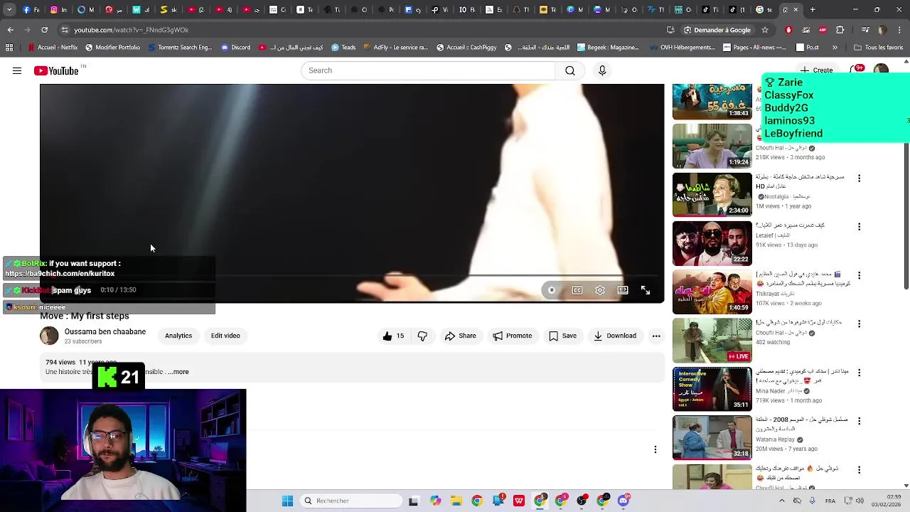Open the 22:22 Letaief video thumbnail
This screenshot has width=910, height=512.
pos(712,243)
